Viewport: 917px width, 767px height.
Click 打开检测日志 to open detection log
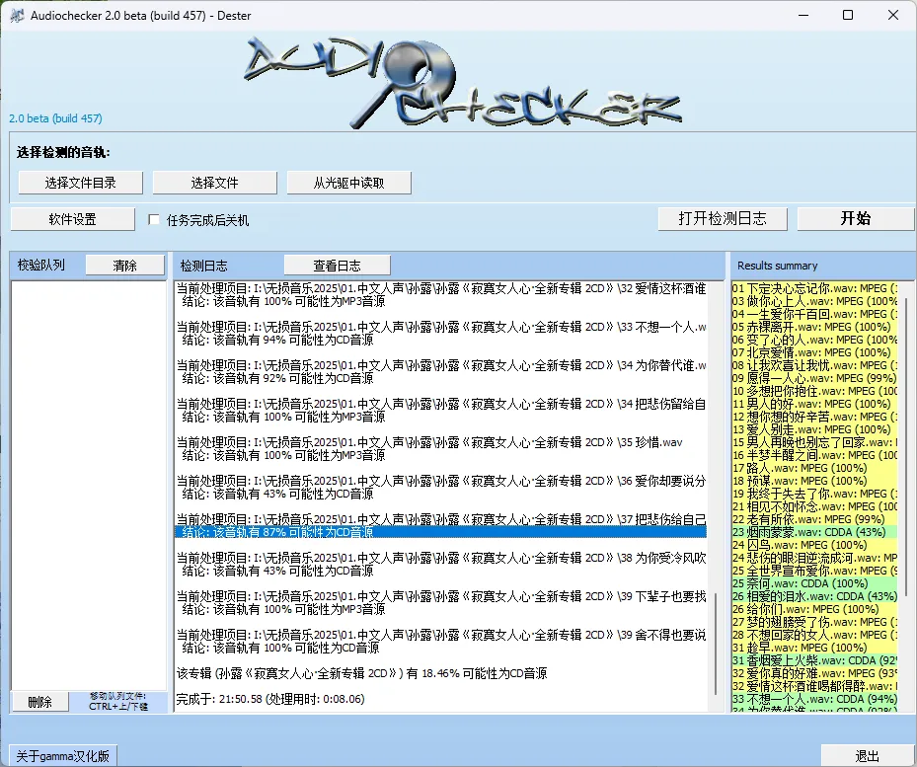pos(722,218)
